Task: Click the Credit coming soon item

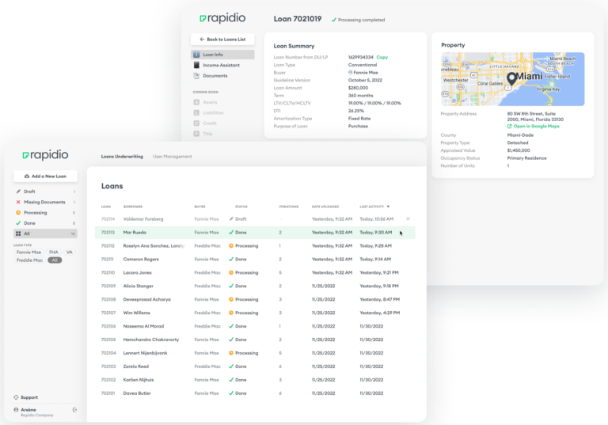Action: [205, 123]
